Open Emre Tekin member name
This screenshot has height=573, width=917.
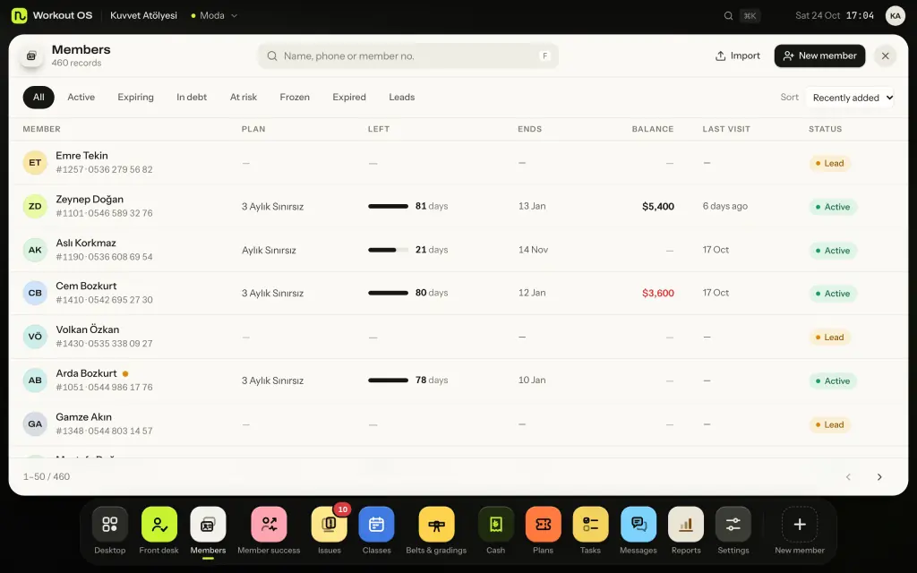point(81,156)
